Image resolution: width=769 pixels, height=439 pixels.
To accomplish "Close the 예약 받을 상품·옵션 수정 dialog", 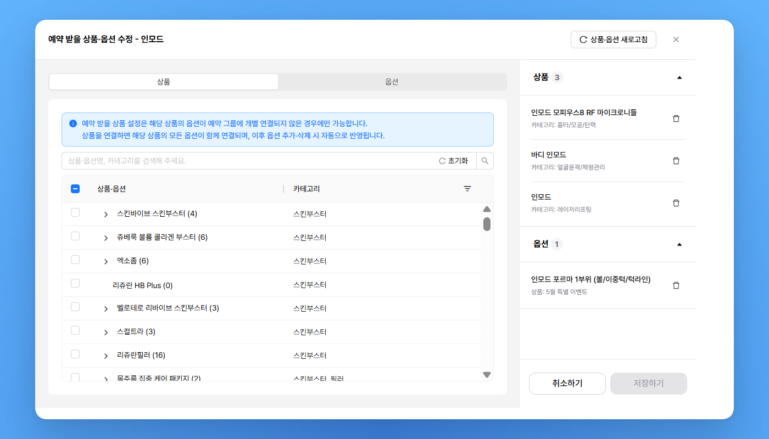I will [x=676, y=40].
